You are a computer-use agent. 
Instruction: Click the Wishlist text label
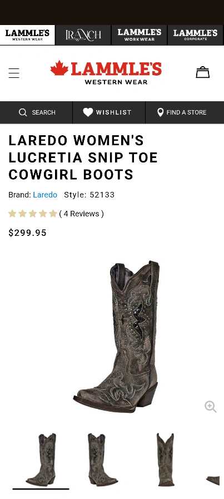pos(113,112)
